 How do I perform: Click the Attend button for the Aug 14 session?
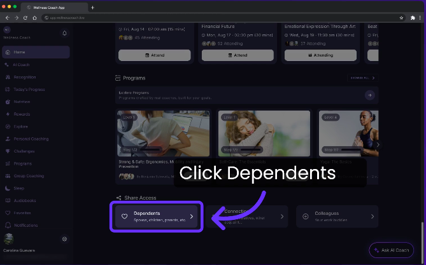click(155, 55)
